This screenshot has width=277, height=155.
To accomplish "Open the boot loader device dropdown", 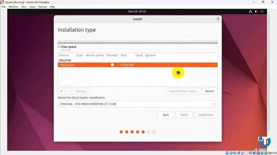I will 138,104.
